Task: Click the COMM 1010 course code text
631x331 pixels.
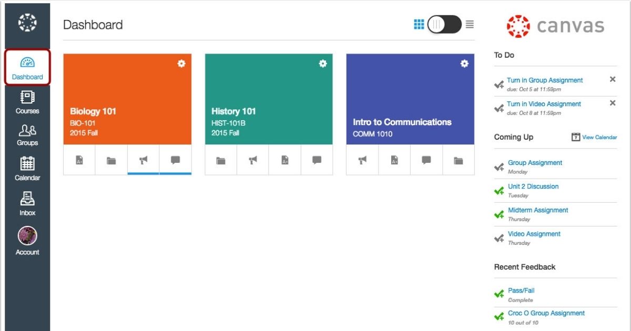Action: pyautogui.click(x=372, y=134)
